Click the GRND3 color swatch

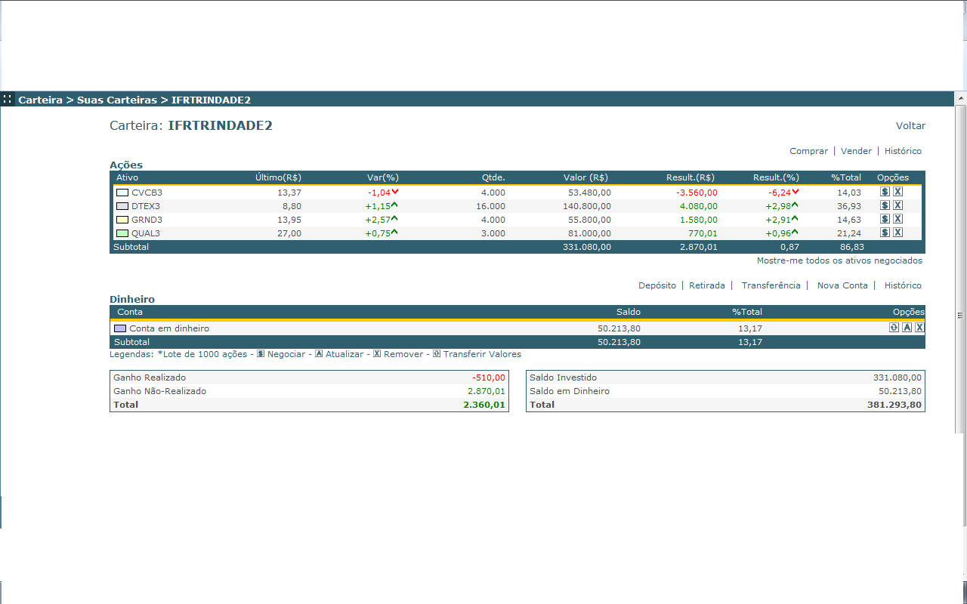pyautogui.click(x=122, y=220)
